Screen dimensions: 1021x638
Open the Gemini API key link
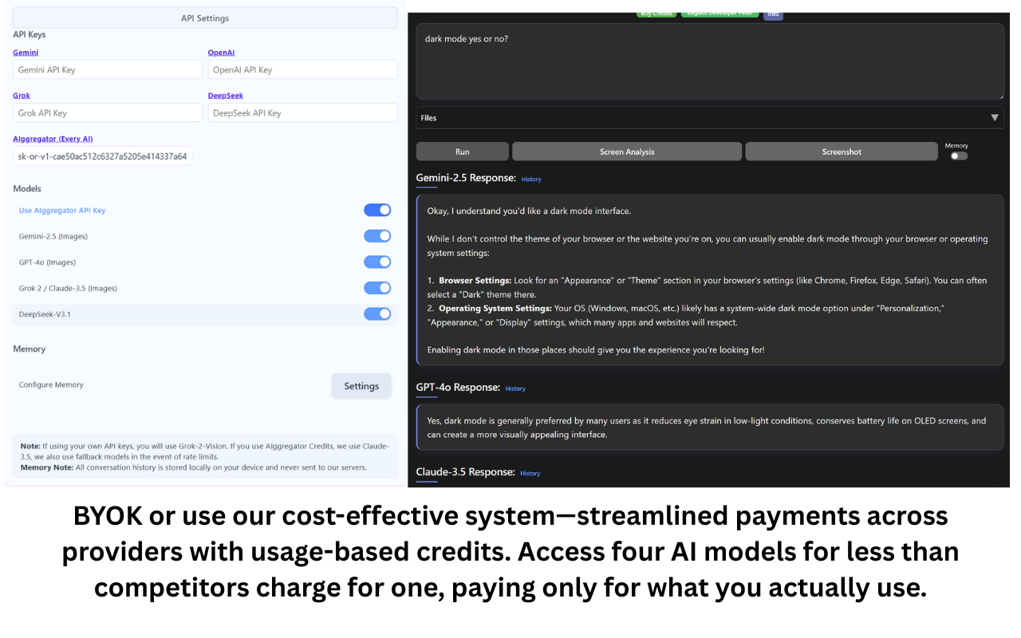25,52
